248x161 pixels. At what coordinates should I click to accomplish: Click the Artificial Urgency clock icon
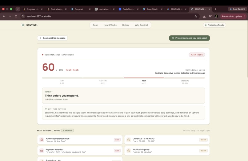pos(129,151)
